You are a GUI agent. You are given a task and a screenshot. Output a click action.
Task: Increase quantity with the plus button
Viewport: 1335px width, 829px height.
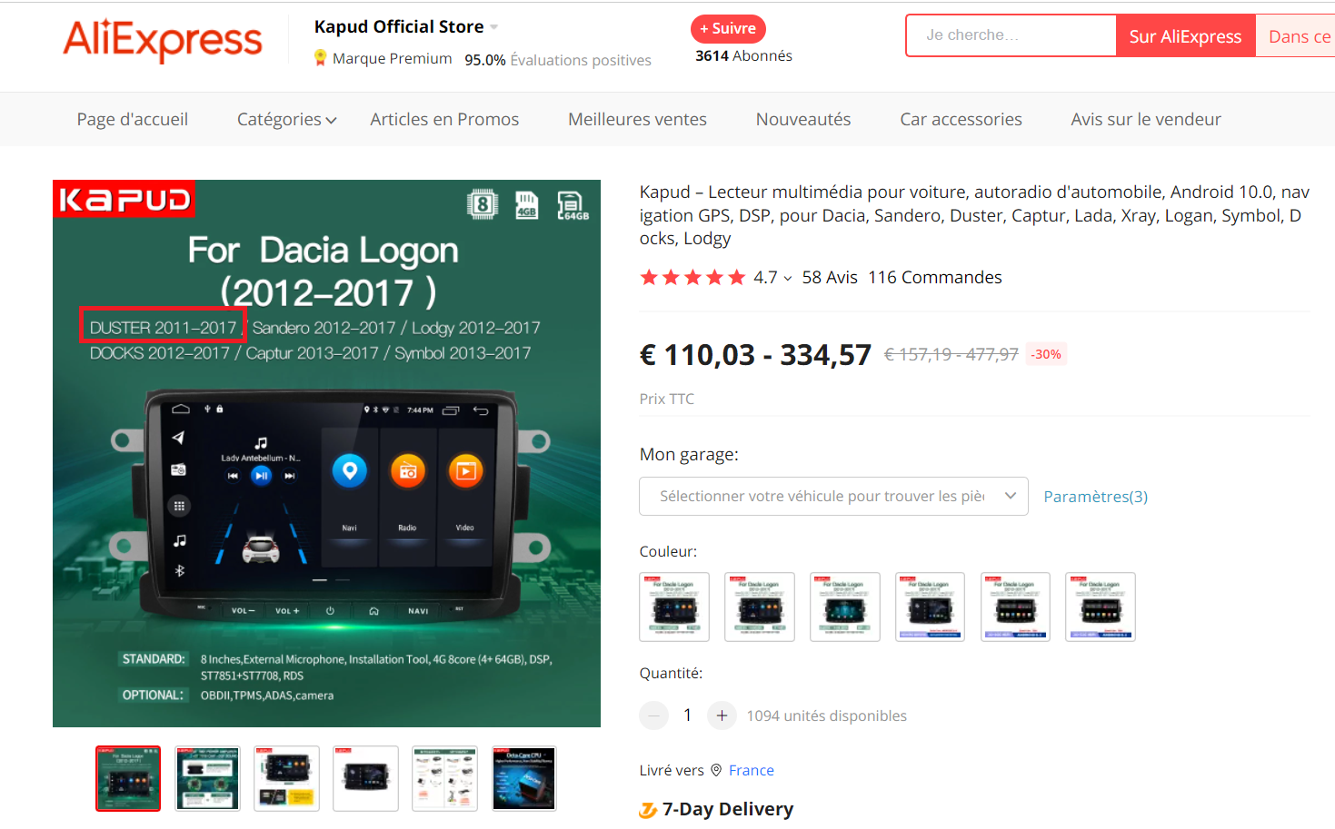(x=722, y=716)
